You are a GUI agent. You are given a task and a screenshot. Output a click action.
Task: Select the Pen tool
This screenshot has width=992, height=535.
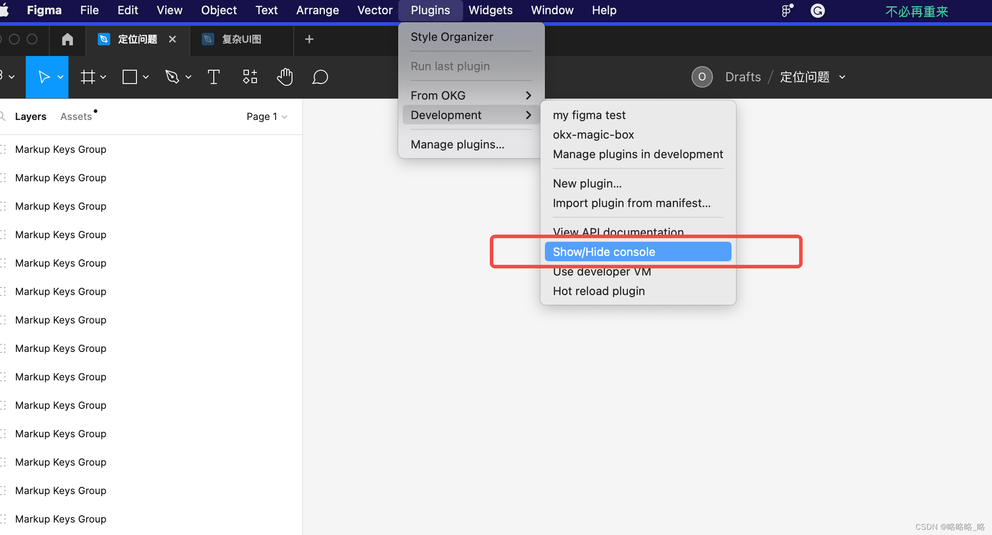pyautogui.click(x=172, y=77)
